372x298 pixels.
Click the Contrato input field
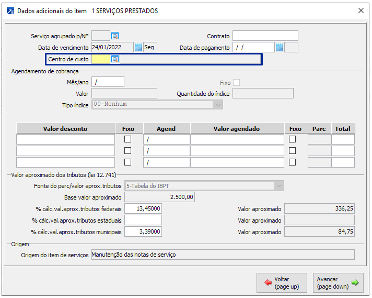(x=265, y=36)
